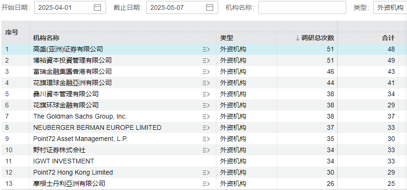
Task: Click detail arrow icon for 野村证券株式会社
Action: click(206, 150)
